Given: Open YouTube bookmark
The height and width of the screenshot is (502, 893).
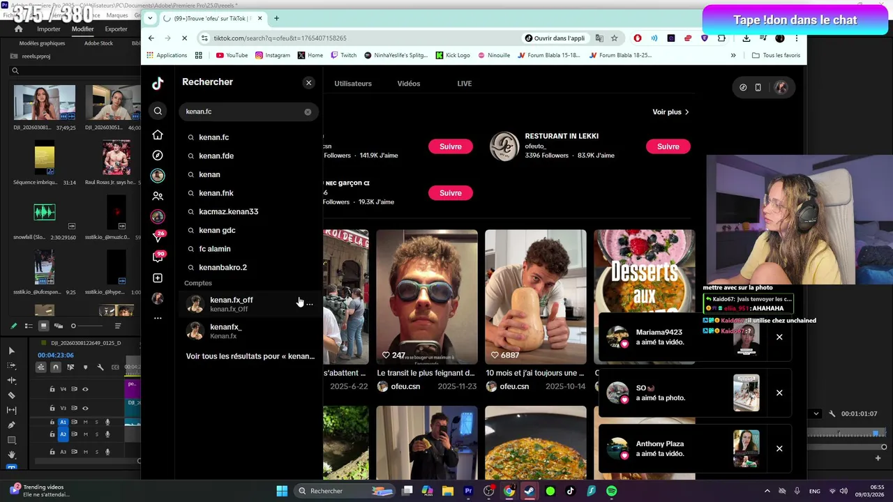Looking at the screenshot, I should [232, 55].
